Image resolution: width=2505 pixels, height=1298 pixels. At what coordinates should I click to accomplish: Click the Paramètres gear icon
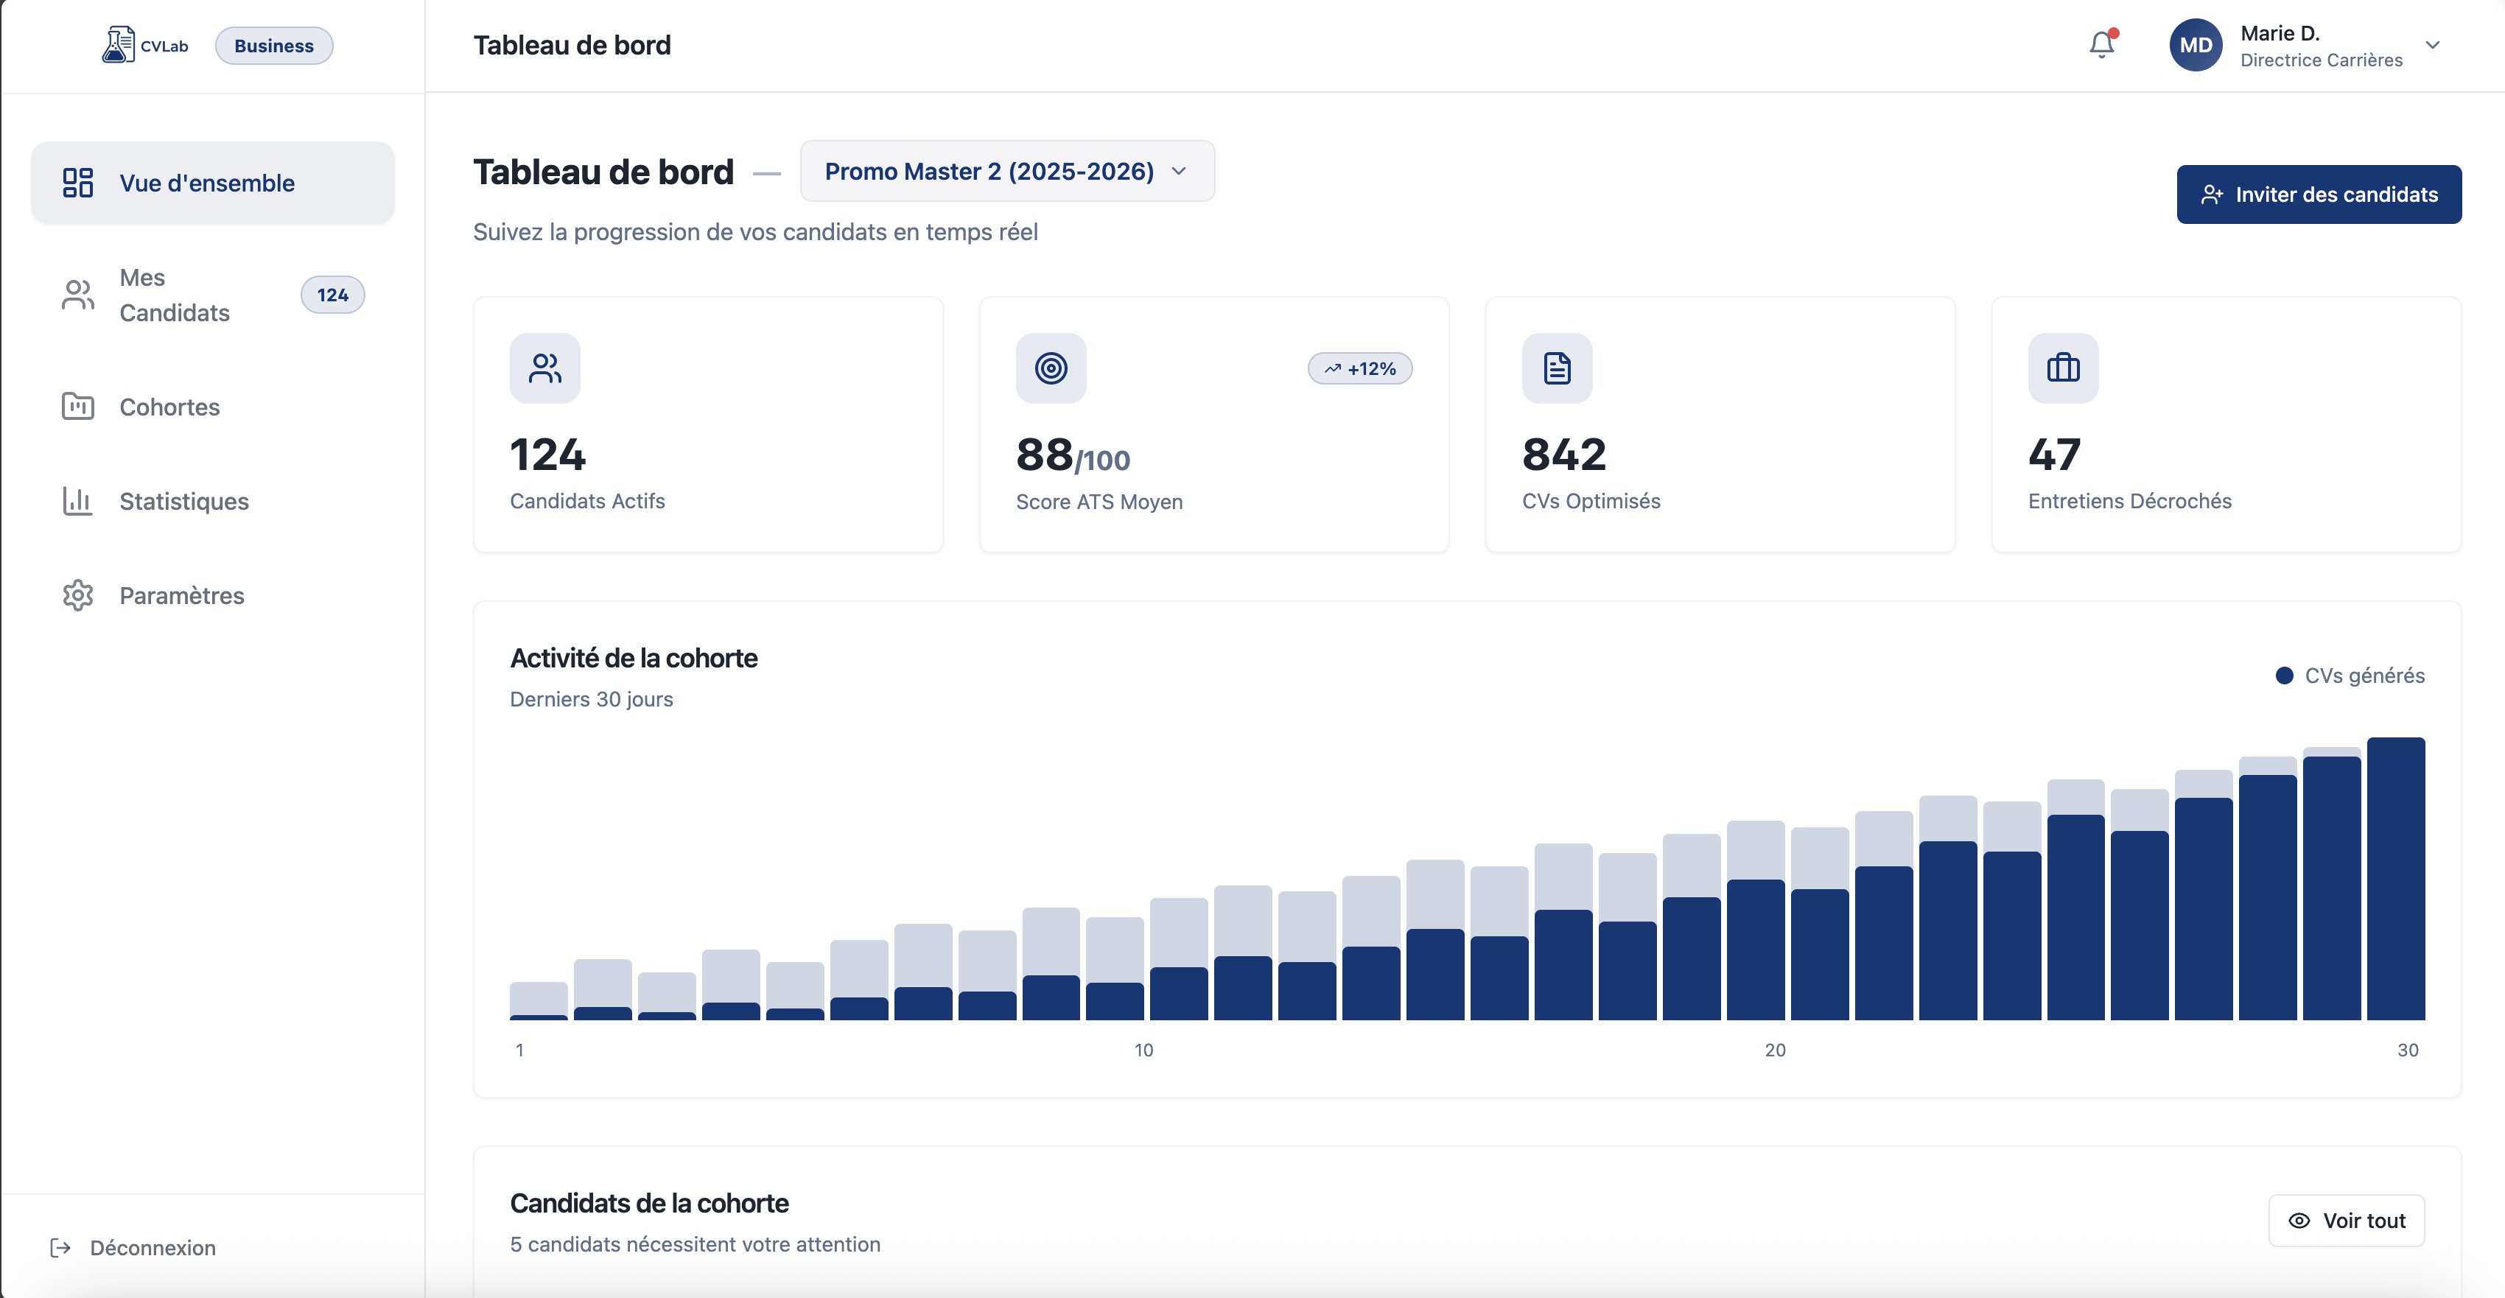coord(78,595)
